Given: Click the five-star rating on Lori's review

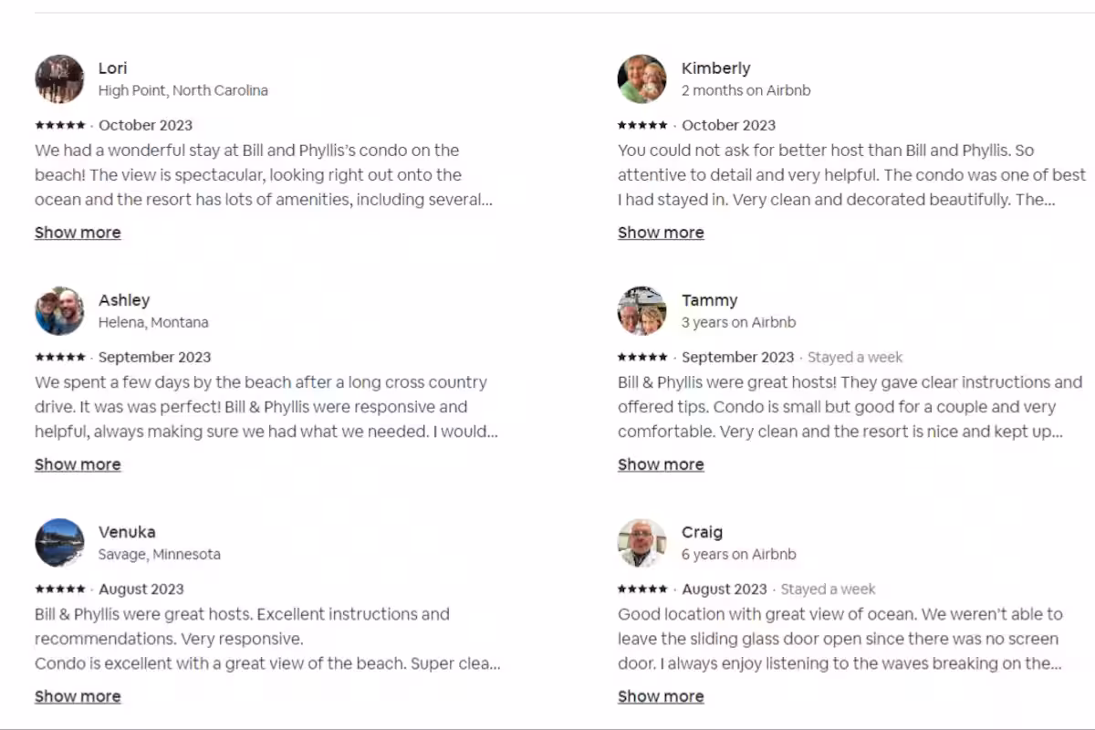Looking at the screenshot, I should tap(60, 125).
